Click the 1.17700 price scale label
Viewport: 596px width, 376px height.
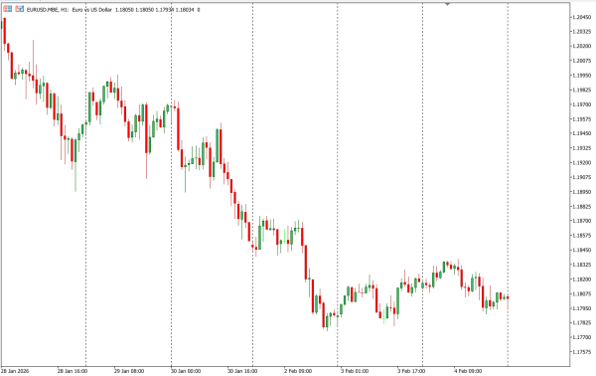[x=581, y=337]
